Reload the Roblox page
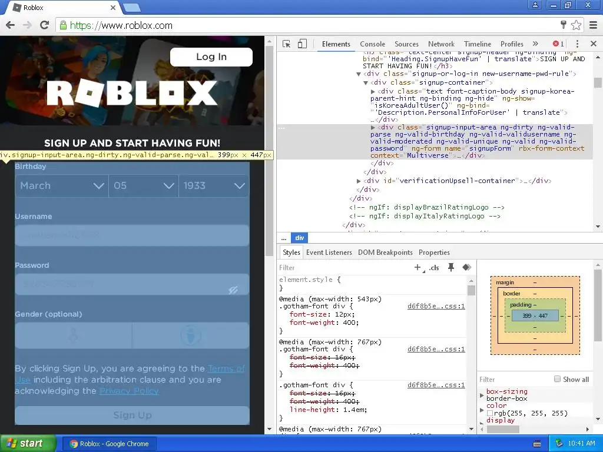 45,25
